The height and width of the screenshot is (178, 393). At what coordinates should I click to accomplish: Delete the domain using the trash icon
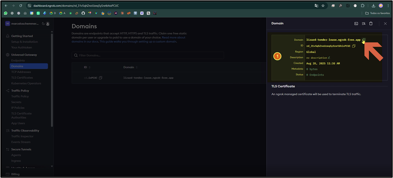click(371, 23)
